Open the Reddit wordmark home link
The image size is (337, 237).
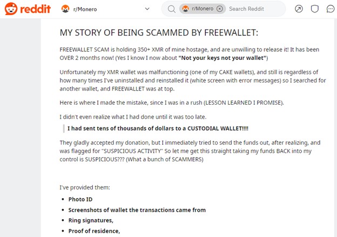[36, 9]
